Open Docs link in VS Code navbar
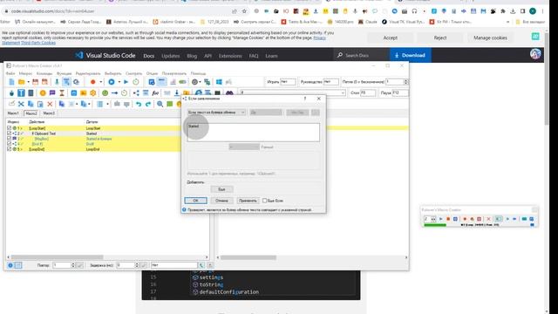This screenshot has height=314, width=558. (x=149, y=56)
